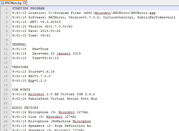Click the underlined word januari
Screen dimensions: 179x131
click(x=64, y=54)
